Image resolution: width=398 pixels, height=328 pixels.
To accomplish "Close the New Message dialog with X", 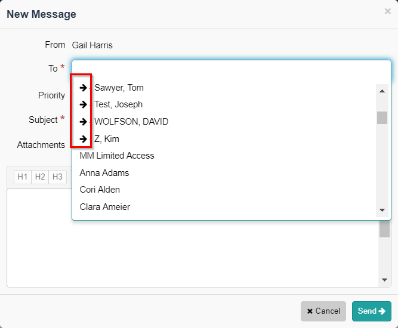I will [387, 11].
